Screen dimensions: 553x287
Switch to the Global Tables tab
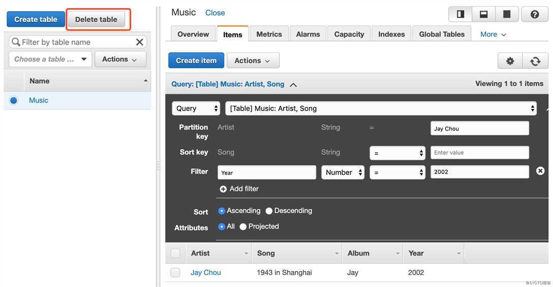click(442, 34)
